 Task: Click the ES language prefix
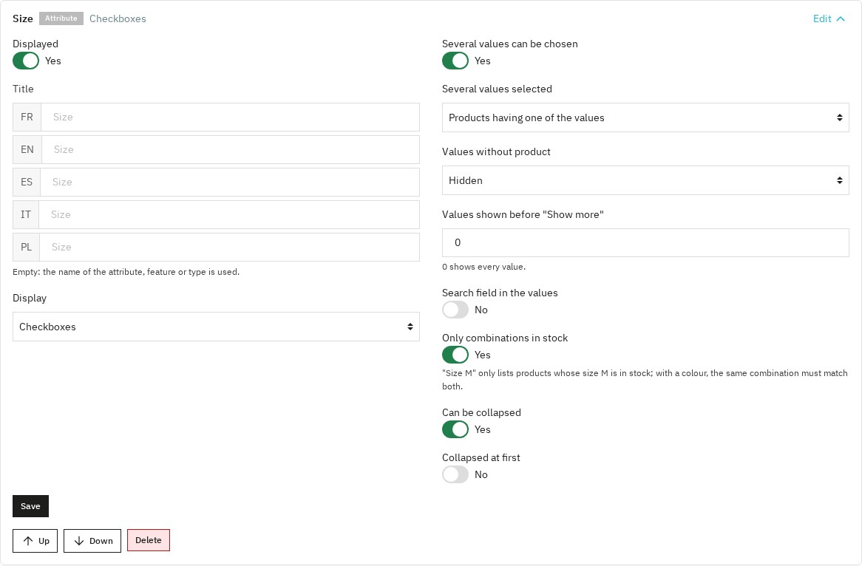click(27, 182)
